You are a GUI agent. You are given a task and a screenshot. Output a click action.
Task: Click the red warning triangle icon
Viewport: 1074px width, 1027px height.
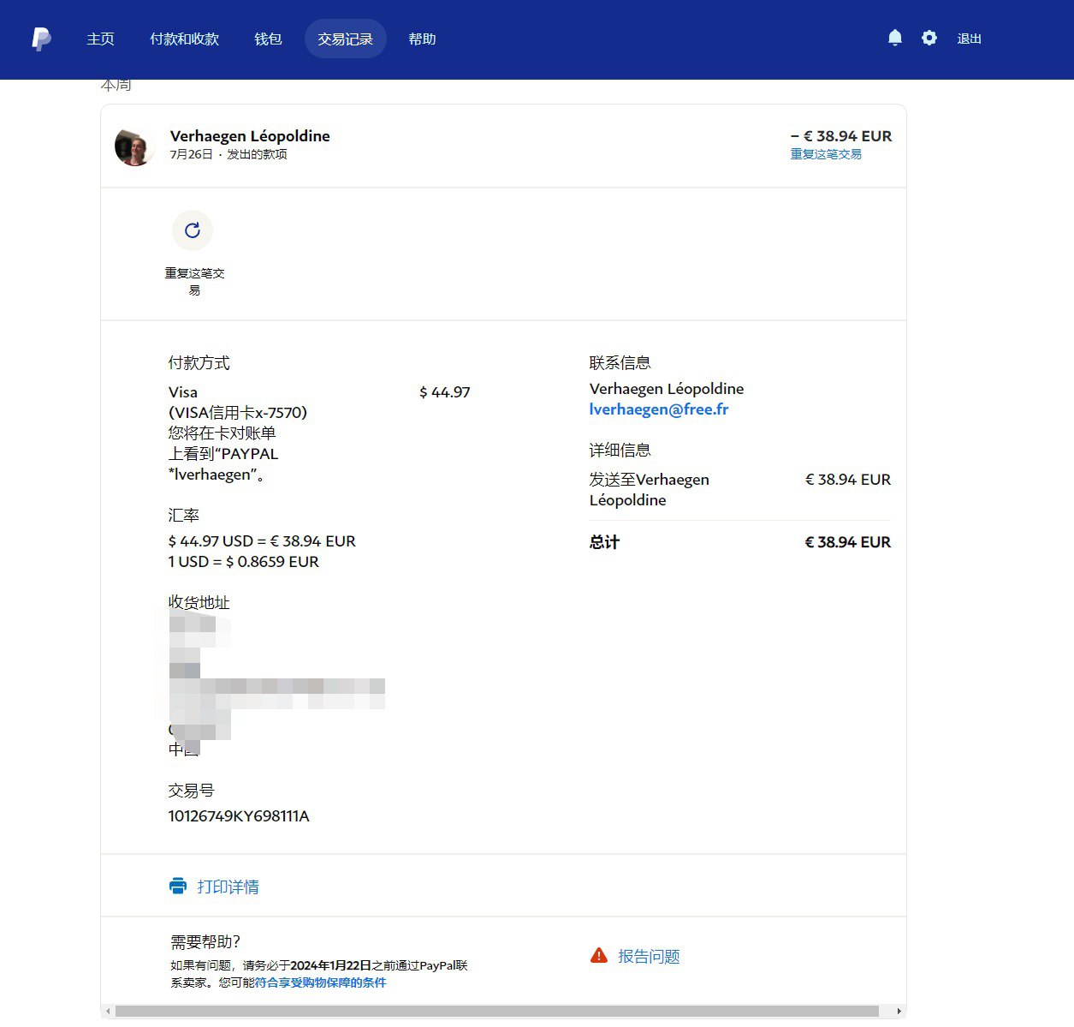599,956
